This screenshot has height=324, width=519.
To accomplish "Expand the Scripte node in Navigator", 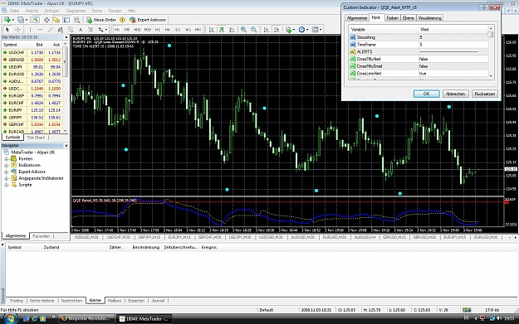I will 6,185.
